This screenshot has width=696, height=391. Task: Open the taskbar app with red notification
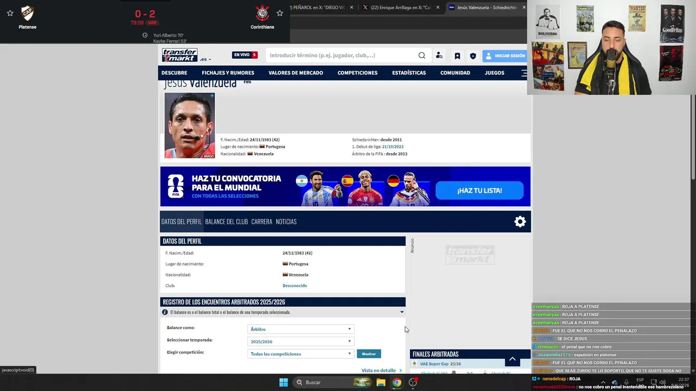413,382
